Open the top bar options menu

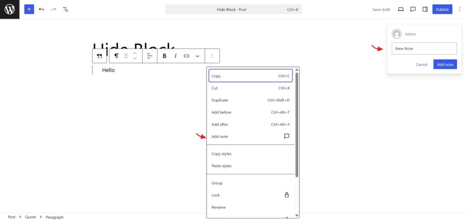(x=460, y=10)
